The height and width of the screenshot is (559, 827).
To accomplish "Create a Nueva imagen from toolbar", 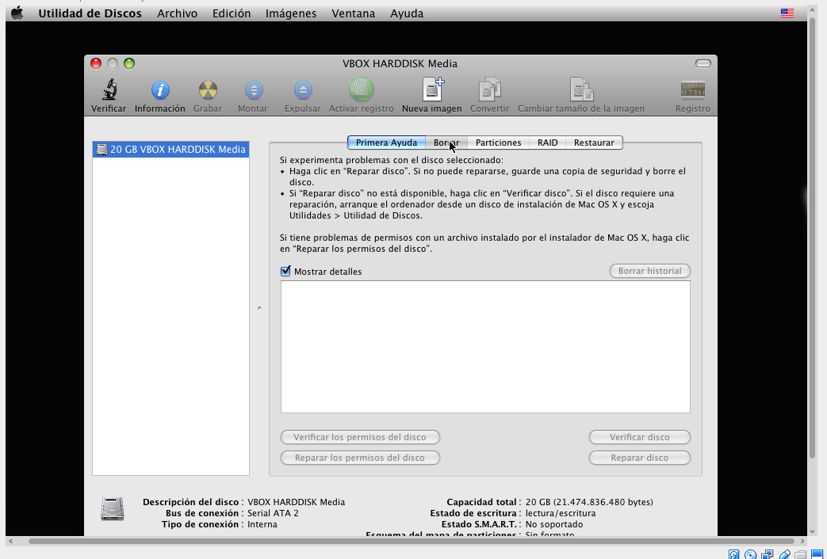I will pyautogui.click(x=432, y=89).
